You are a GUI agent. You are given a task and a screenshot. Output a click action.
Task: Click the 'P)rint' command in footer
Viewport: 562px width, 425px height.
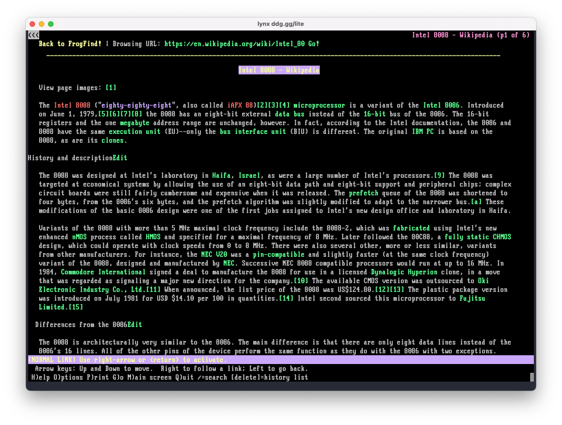pyautogui.click(x=98, y=377)
